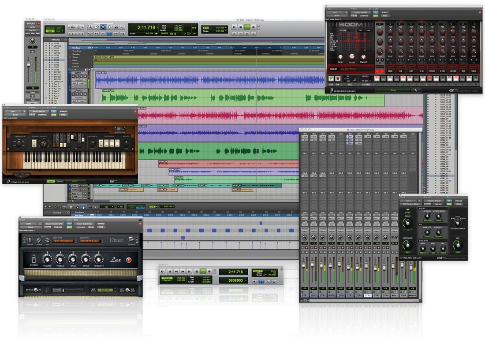Click the Output knob in the Eleven plug-in

(131, 239)
